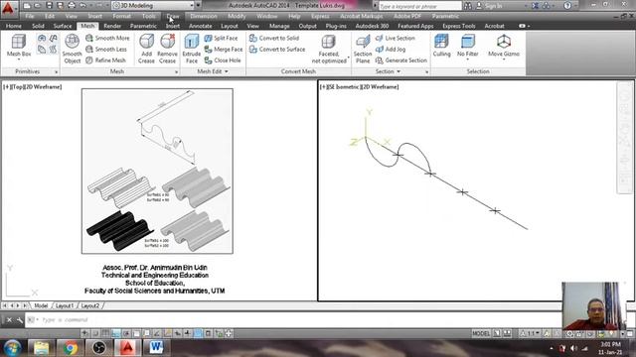Click Generate Section
The height and width of the screenshot is (357, 636).
click(x=401, y=60)
